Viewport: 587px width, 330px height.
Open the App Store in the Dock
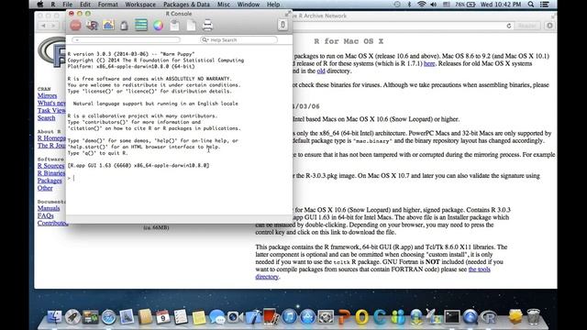point(307,317)
